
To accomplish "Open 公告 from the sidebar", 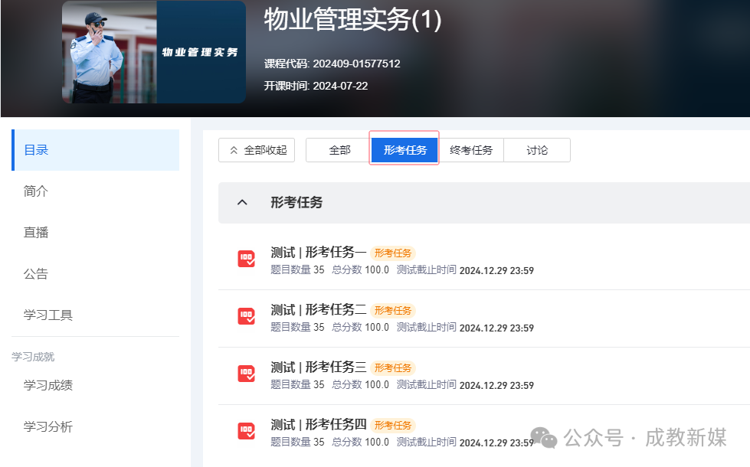I will [x=36, y=274].
